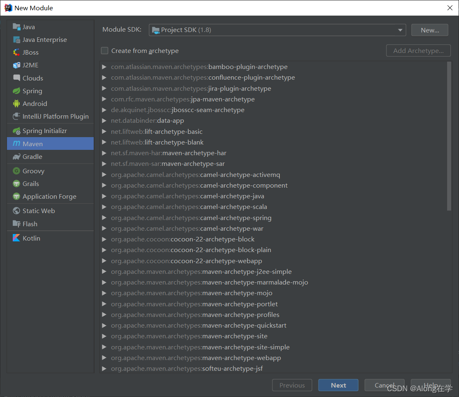Screen dimensions: 459x397
Task: Choose the JBoss colorful icon
Action: pos(16,53)
